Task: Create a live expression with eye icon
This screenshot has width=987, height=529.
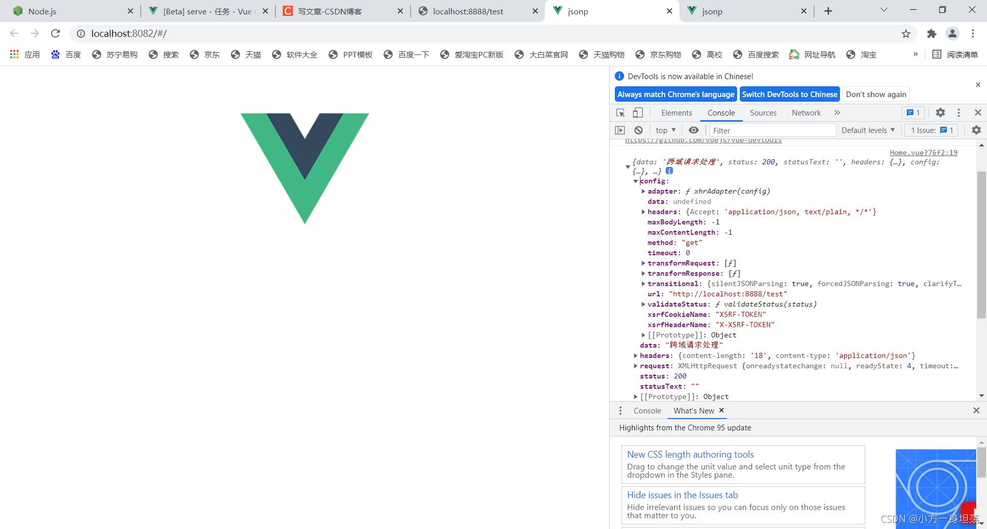Action: [x=693, y=130]
